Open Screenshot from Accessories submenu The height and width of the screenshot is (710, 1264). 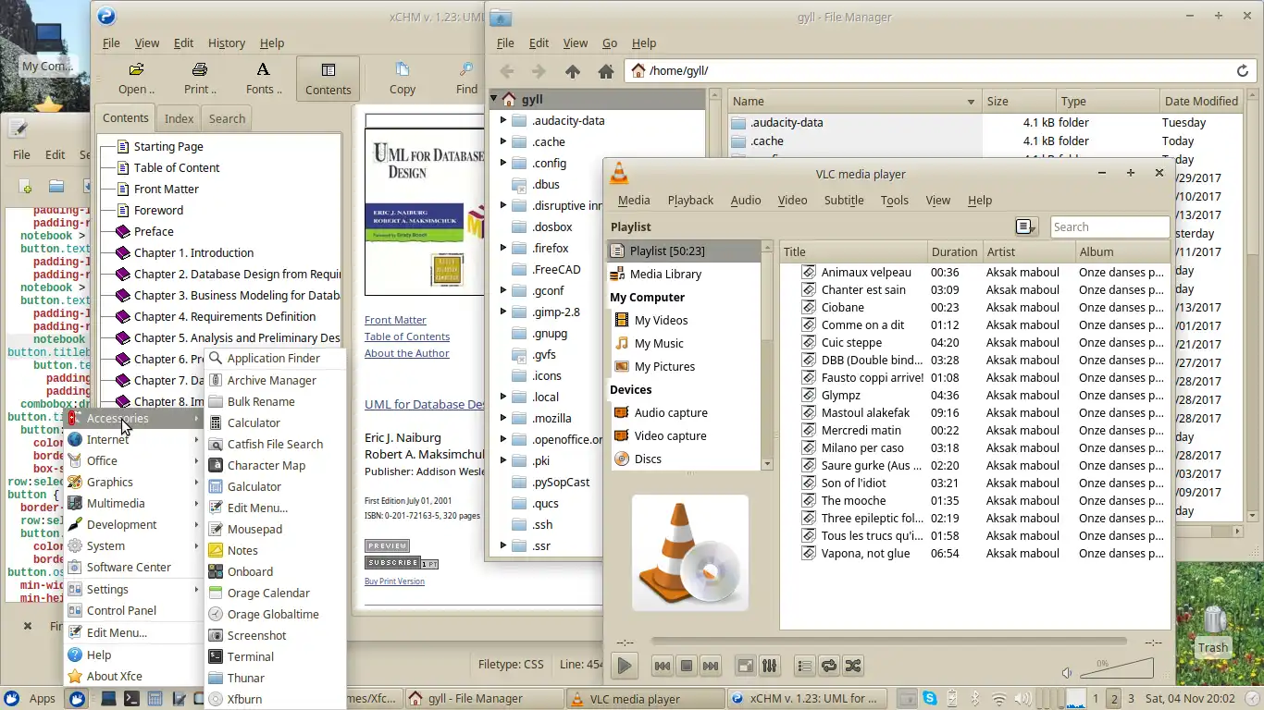pyautogui.click(x=276, y=635)
